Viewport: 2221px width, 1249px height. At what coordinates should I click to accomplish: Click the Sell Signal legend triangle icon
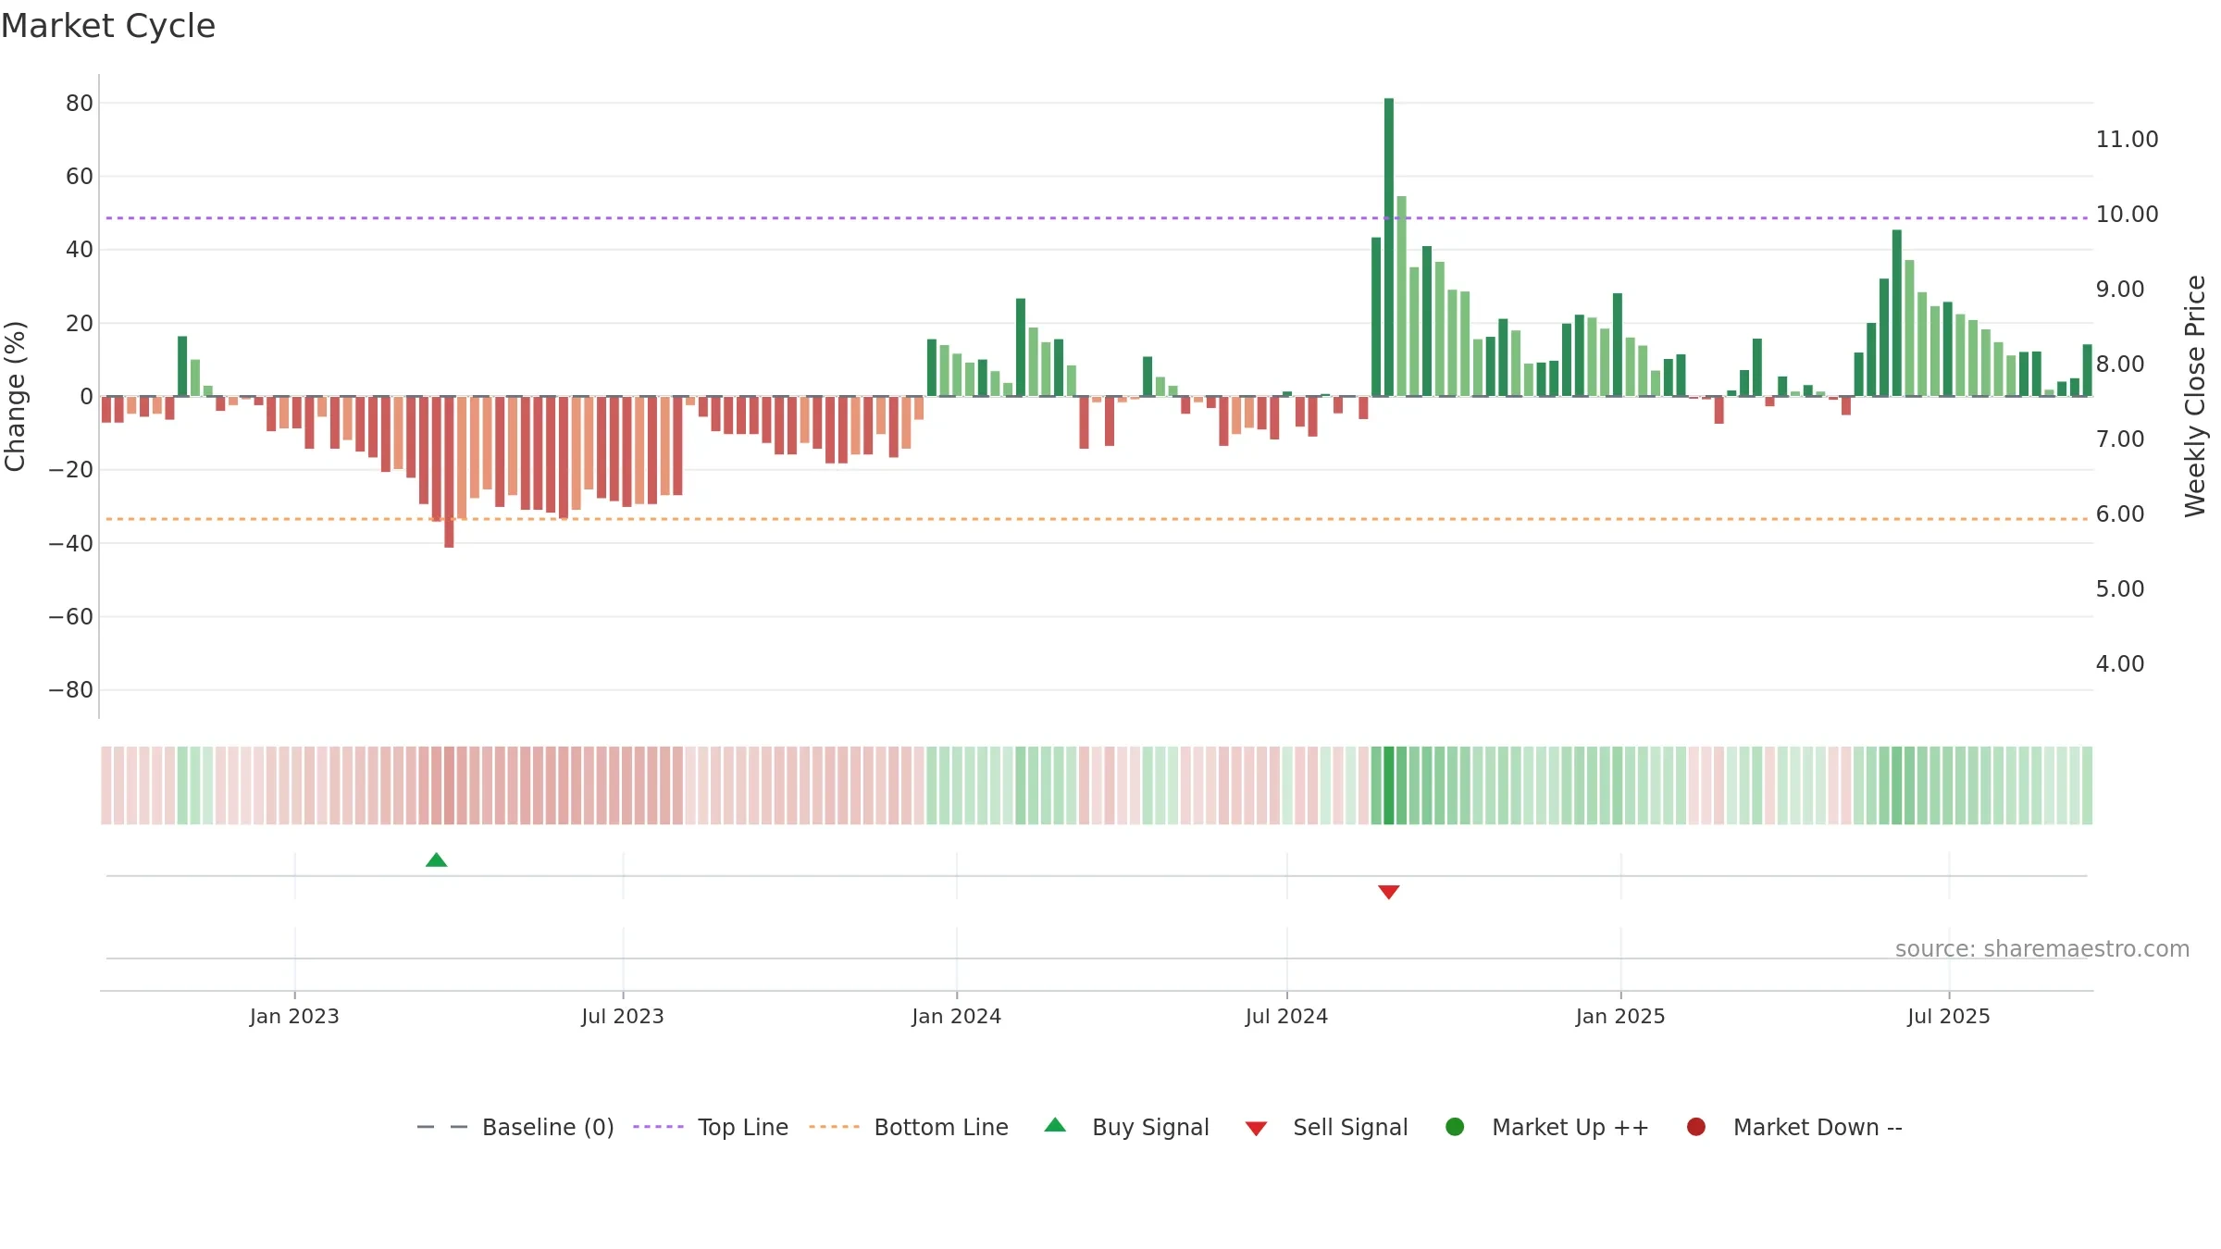click(1256, 1129)
